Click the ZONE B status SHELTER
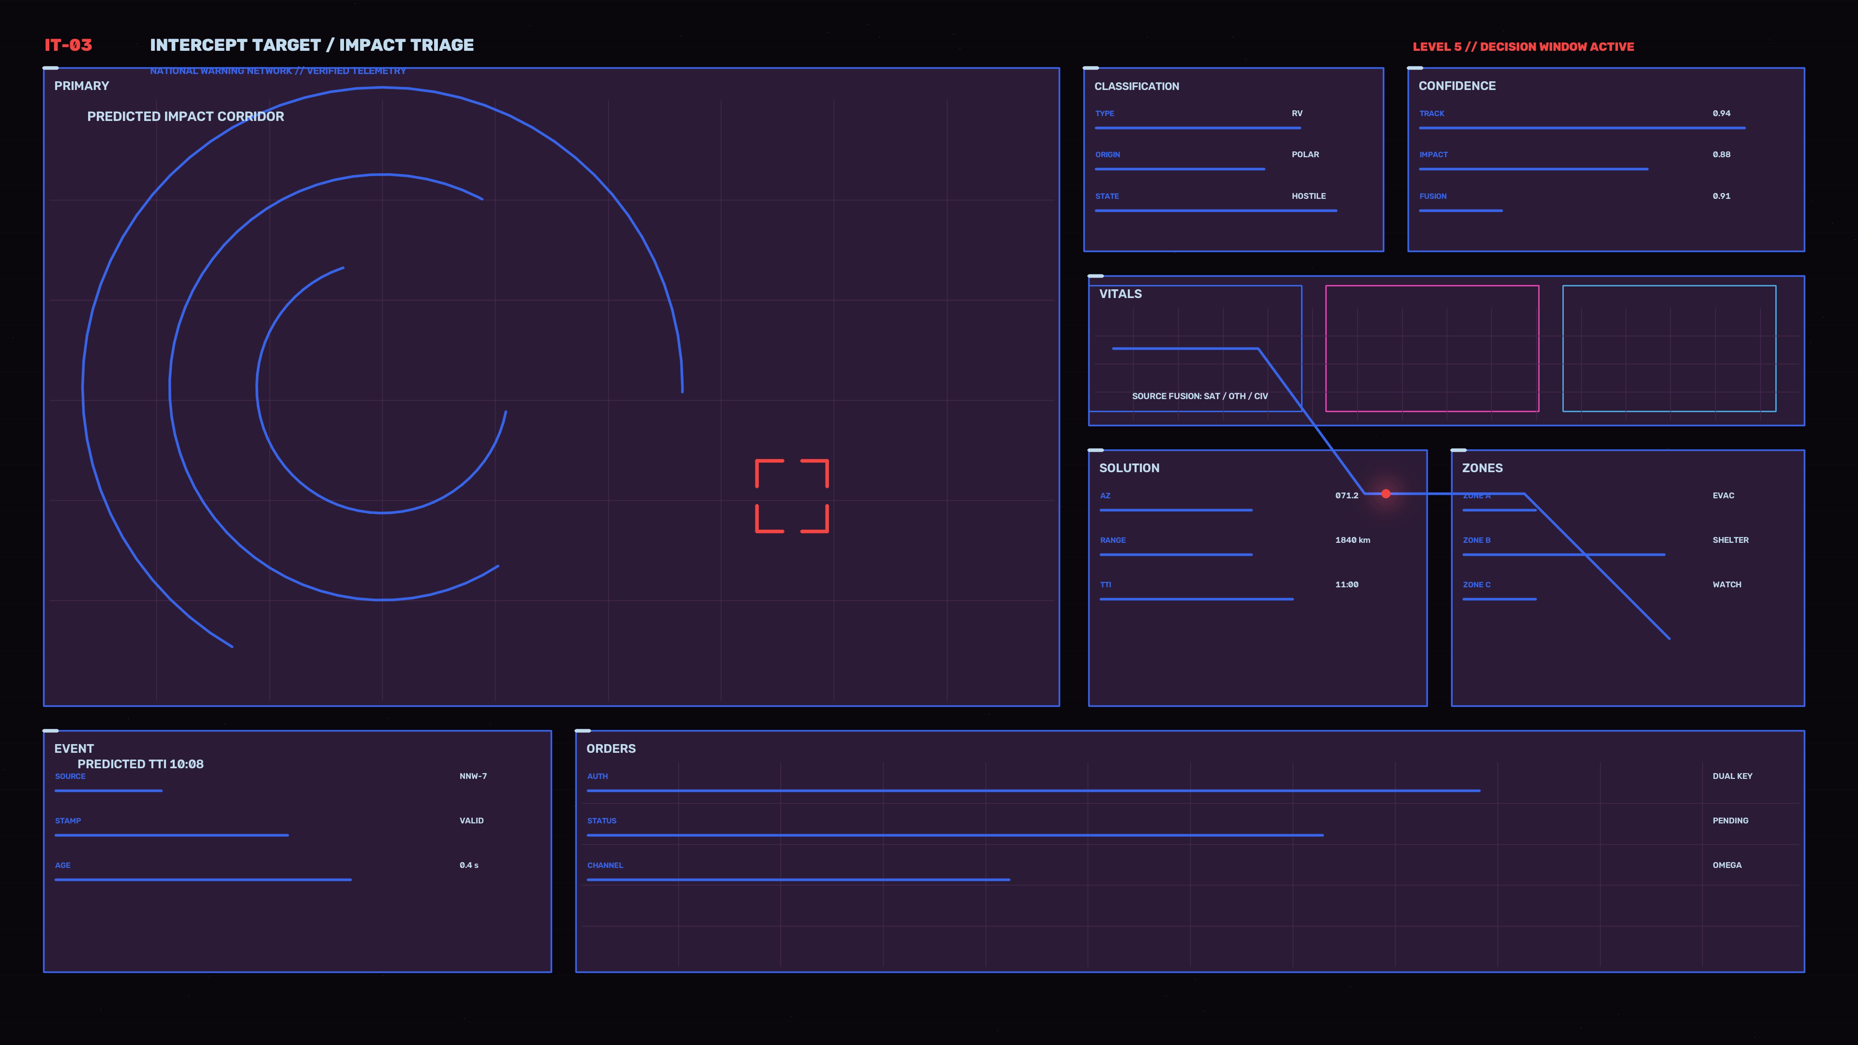The image size is (1858, 1045). tap(1730, 540)
